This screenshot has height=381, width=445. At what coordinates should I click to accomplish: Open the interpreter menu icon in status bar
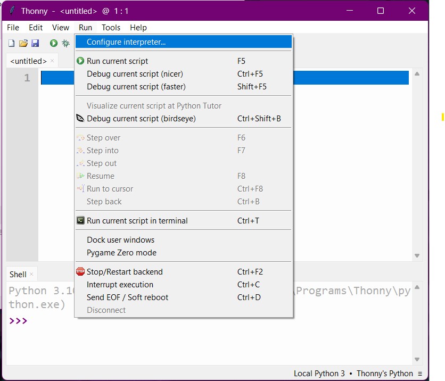coord(420,374)
